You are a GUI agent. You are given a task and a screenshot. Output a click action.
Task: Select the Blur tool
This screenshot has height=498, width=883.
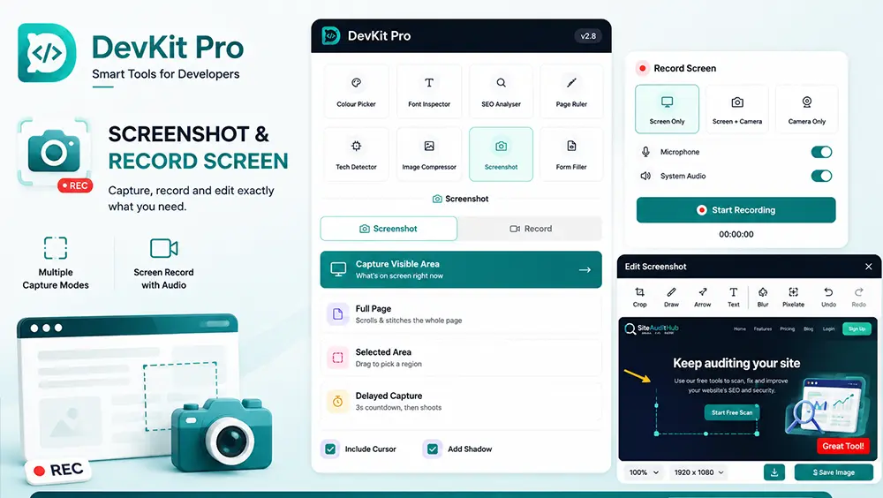coord(763,297)
